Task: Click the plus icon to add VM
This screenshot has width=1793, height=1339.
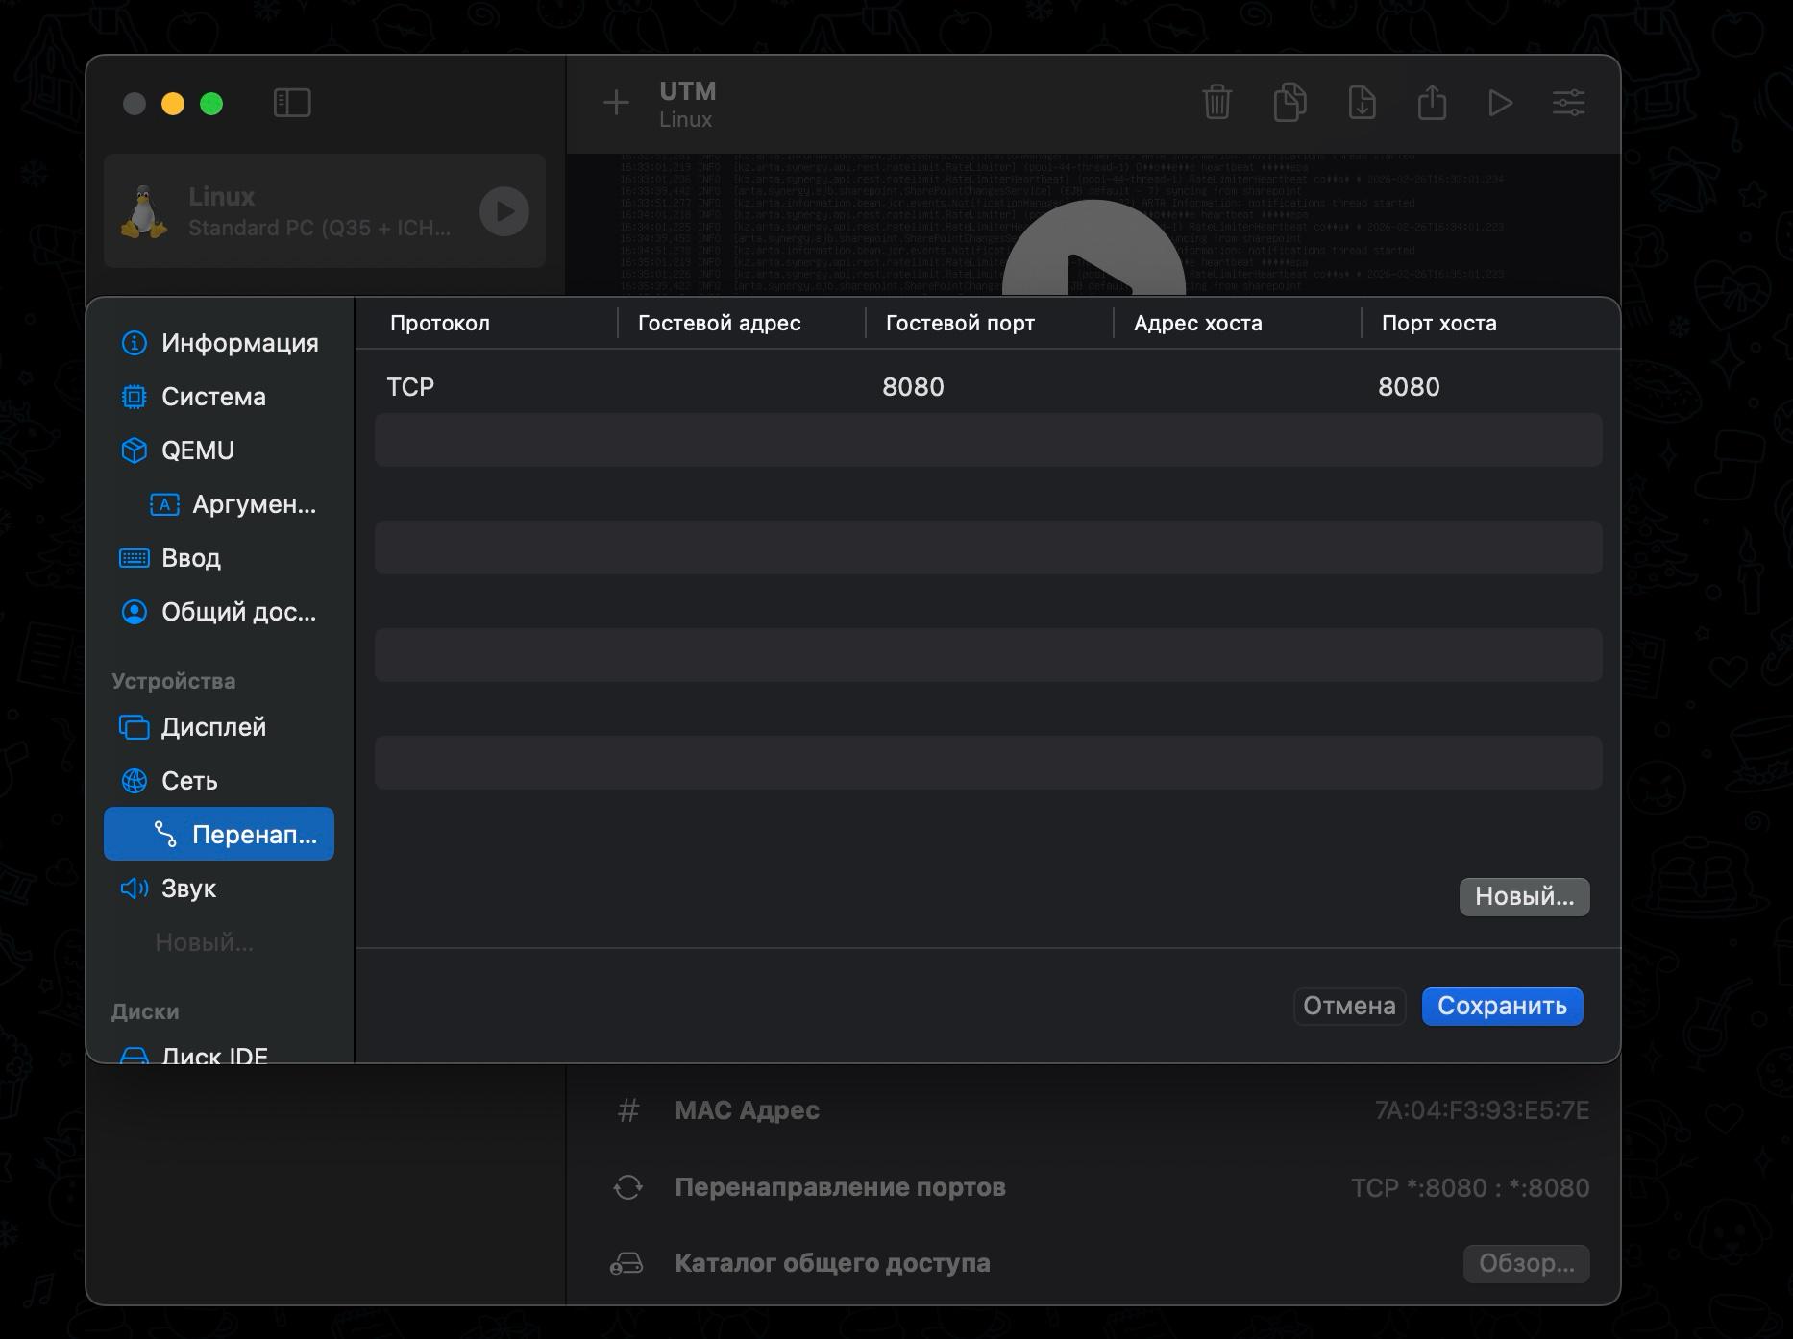Action: pyautogui.click(x=616, y=103)
